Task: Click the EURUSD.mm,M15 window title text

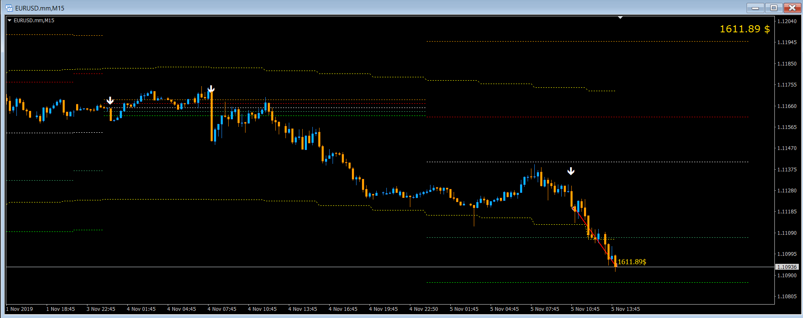Action: (40, 8)
